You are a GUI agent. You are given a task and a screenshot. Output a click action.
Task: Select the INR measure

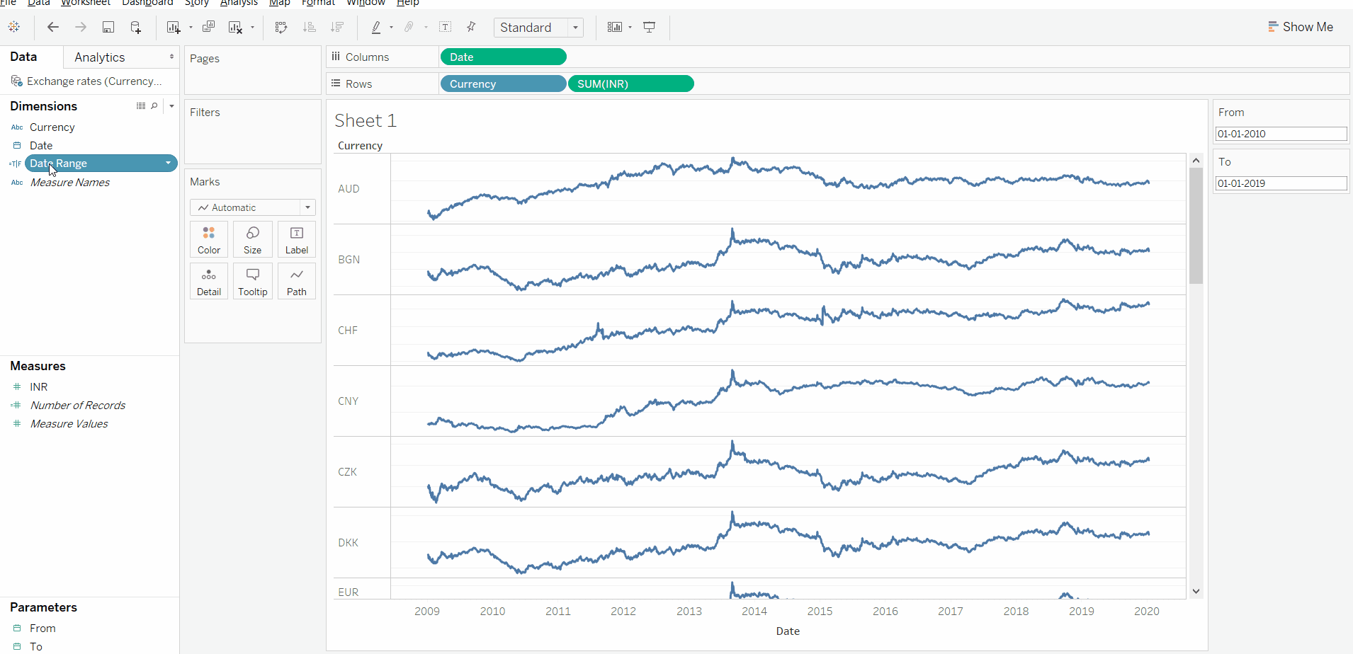(38, 387)
